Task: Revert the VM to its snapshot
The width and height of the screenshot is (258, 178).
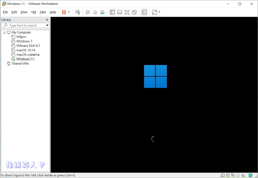Action: pos(95,12)
